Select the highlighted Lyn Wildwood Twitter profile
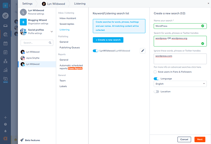 point(37,64)
